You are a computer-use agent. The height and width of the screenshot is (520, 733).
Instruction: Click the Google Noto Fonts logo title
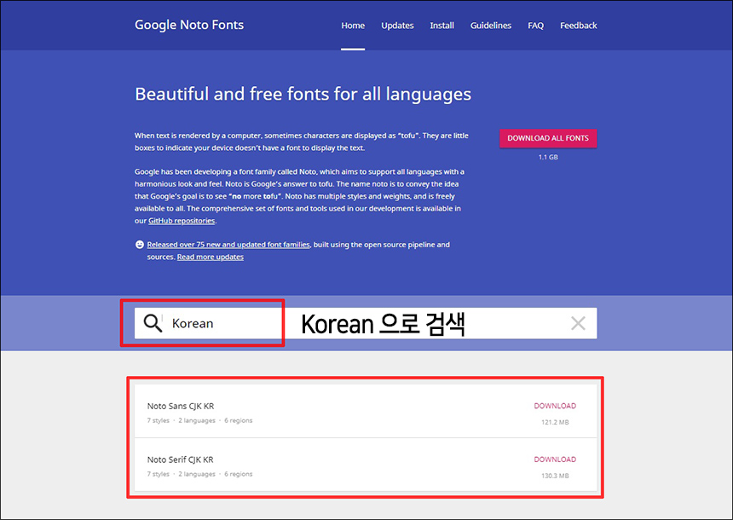pyautogui.click(x=189, y=25)
